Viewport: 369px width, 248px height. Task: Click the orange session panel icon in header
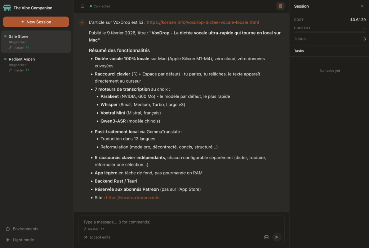[280, 6]
